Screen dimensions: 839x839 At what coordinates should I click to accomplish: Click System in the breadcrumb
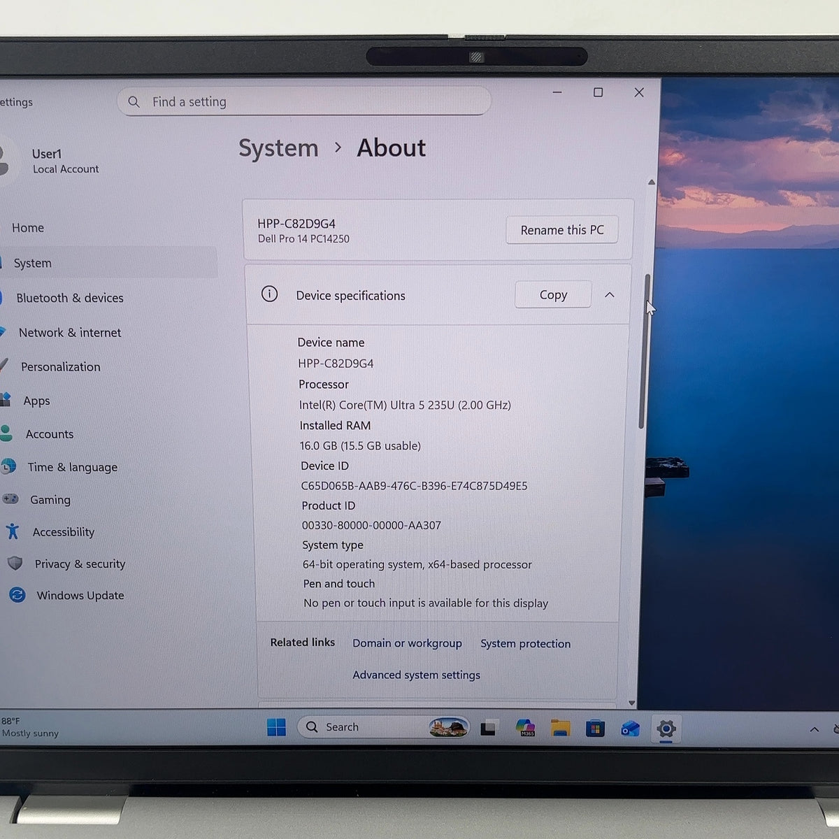[x=278, y=148]
